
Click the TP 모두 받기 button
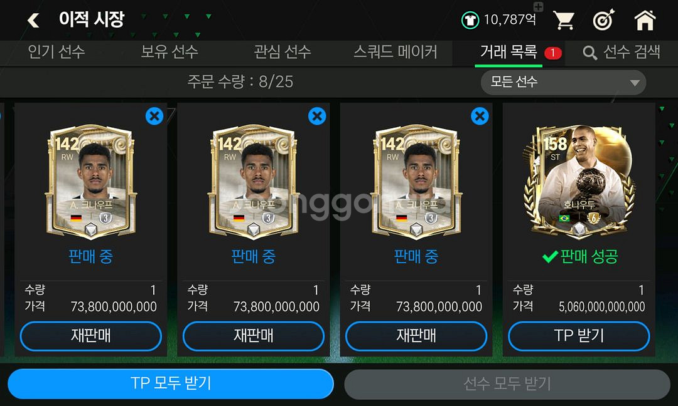[x=171, y=383]
